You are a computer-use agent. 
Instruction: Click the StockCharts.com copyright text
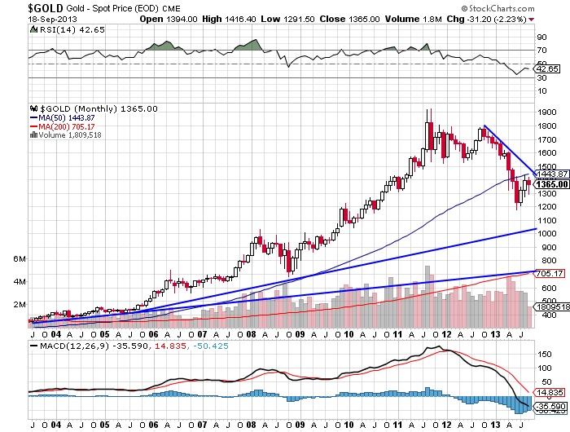coord(498,8)
